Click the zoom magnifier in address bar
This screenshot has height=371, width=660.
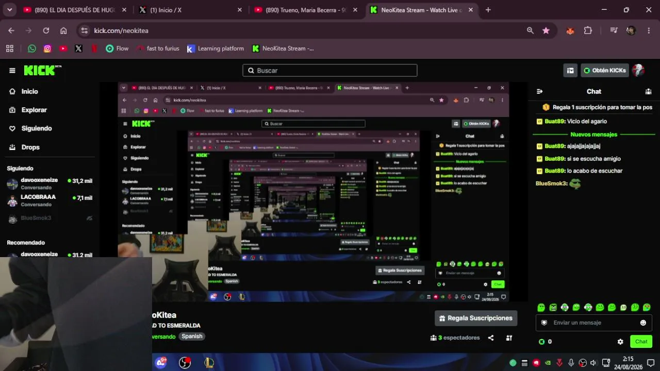pyautogui.click(x=530, y=30)
